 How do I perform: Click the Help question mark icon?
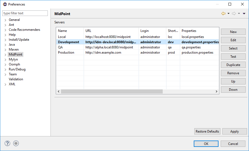tap(7, 143)
